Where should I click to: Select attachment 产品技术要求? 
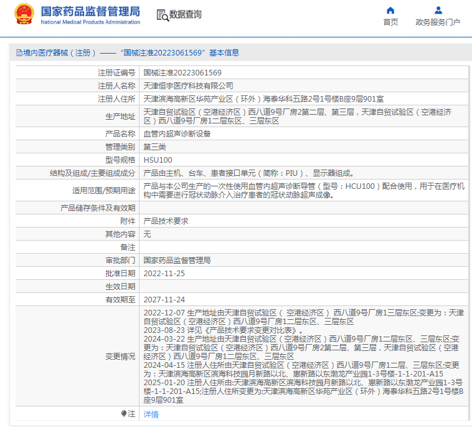pos(166,221)
